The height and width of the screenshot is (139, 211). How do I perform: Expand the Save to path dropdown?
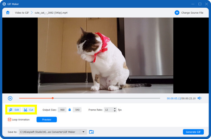pos(83,132)
